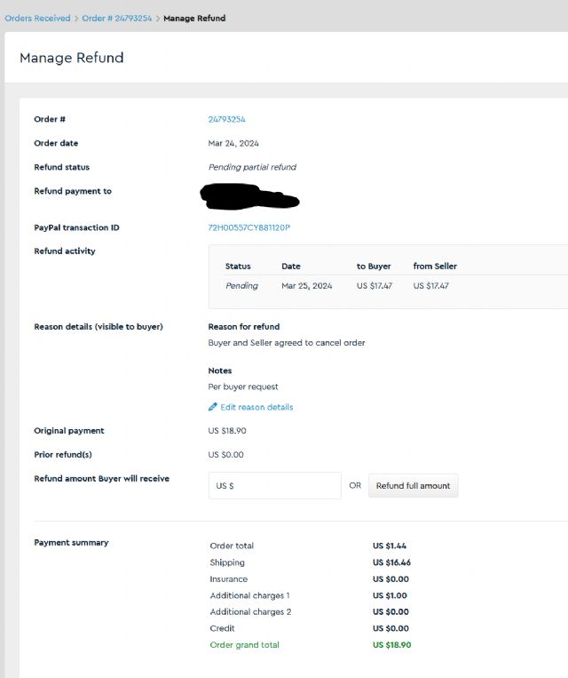Go to Order # 24793254 in breadcrumb

tap(115, 18)
